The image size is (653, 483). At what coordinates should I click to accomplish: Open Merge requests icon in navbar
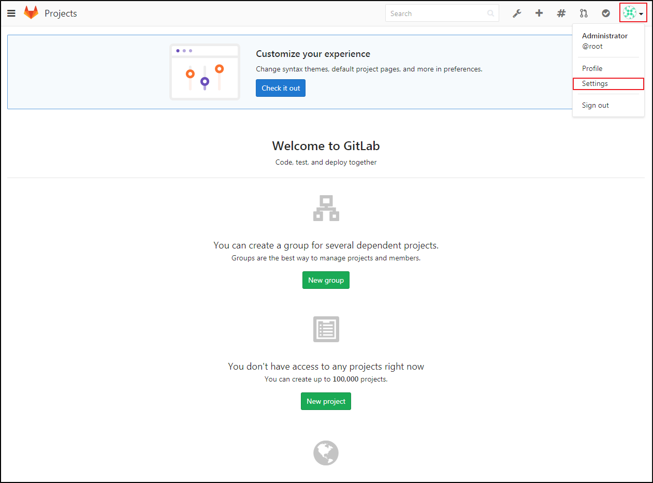[584, 13]
